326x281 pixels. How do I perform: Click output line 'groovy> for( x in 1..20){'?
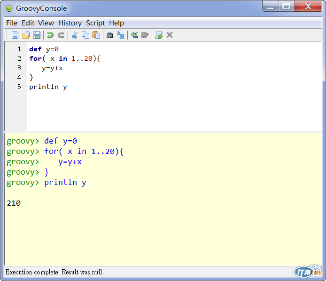[x=65, y=152]
